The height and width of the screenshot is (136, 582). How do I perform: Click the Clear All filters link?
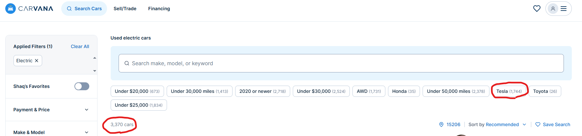[80, 46]
